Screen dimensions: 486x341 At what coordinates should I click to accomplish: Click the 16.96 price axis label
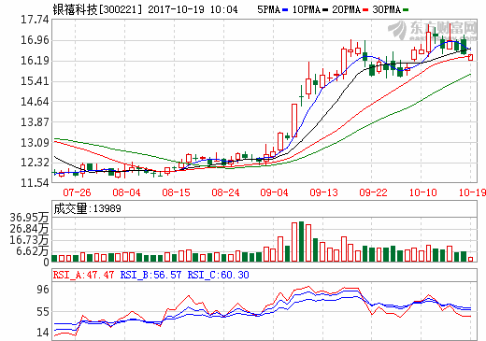(35, 40)
